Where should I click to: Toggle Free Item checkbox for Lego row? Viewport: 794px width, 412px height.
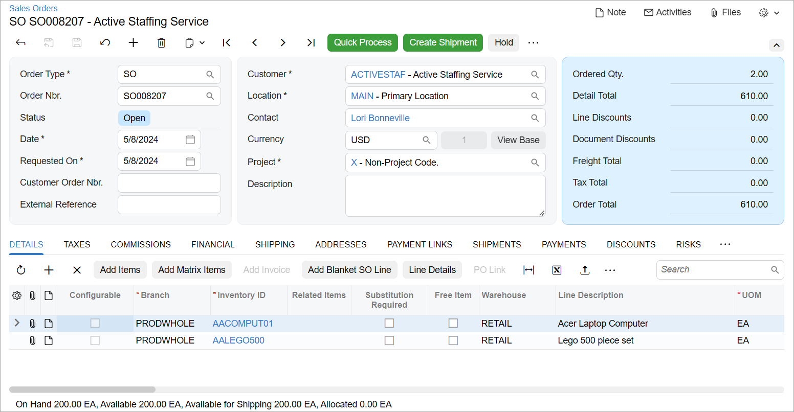coord(453,340)
